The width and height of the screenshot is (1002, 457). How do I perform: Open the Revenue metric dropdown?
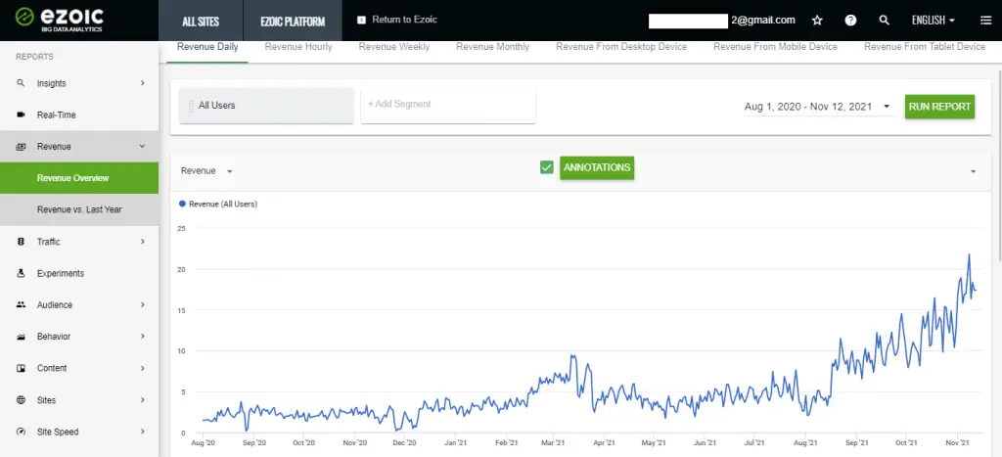click(207, 170)
